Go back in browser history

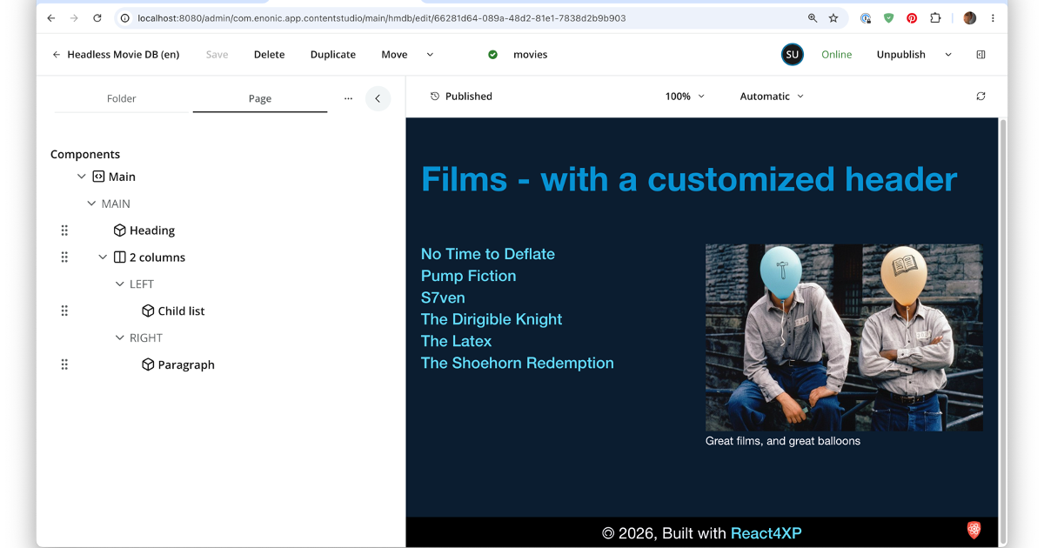pos(51,18)
